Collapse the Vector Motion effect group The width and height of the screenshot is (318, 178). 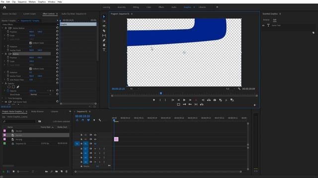coord(2,28)
